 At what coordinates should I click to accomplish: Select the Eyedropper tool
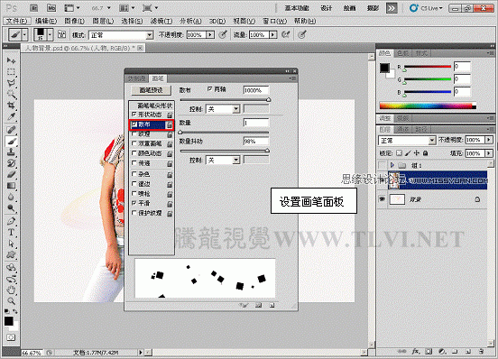11,116
